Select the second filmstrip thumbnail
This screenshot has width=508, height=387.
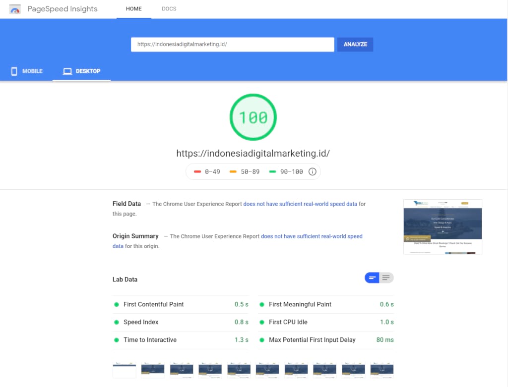(x=153, y=370)
